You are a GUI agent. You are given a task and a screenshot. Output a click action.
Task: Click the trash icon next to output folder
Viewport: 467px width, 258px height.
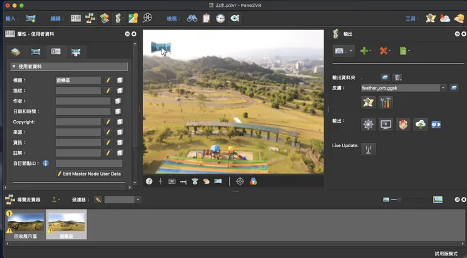click(398, 77)
